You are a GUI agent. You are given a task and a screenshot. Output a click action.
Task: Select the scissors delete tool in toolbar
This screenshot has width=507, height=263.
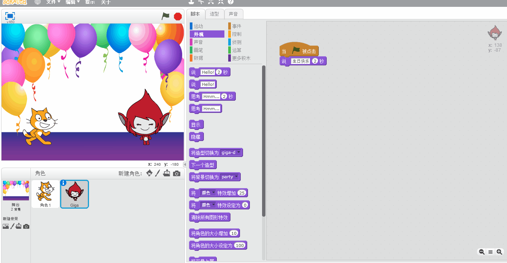201,2
